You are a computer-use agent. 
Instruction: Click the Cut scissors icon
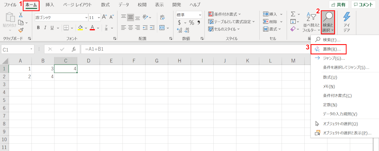tap(21, 15)
